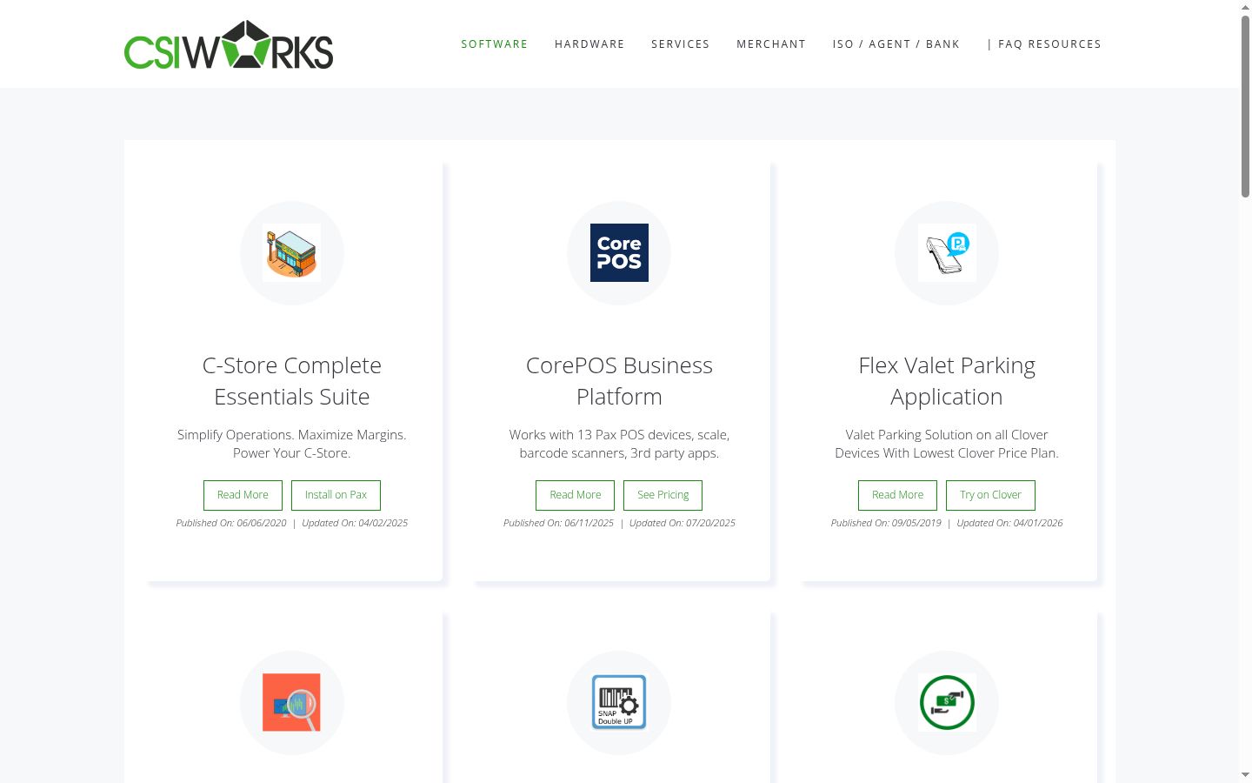
Task: Click the See Pricing button
Action: tap(663, 495)
